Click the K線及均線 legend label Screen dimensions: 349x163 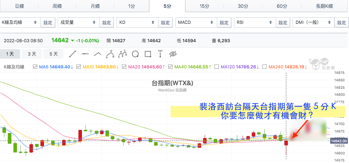[x=14, y=67]
